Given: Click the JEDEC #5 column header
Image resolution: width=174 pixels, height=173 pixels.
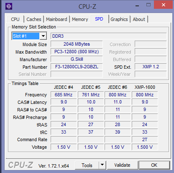Looking at the screenshot, I should [x=91, y=87].
